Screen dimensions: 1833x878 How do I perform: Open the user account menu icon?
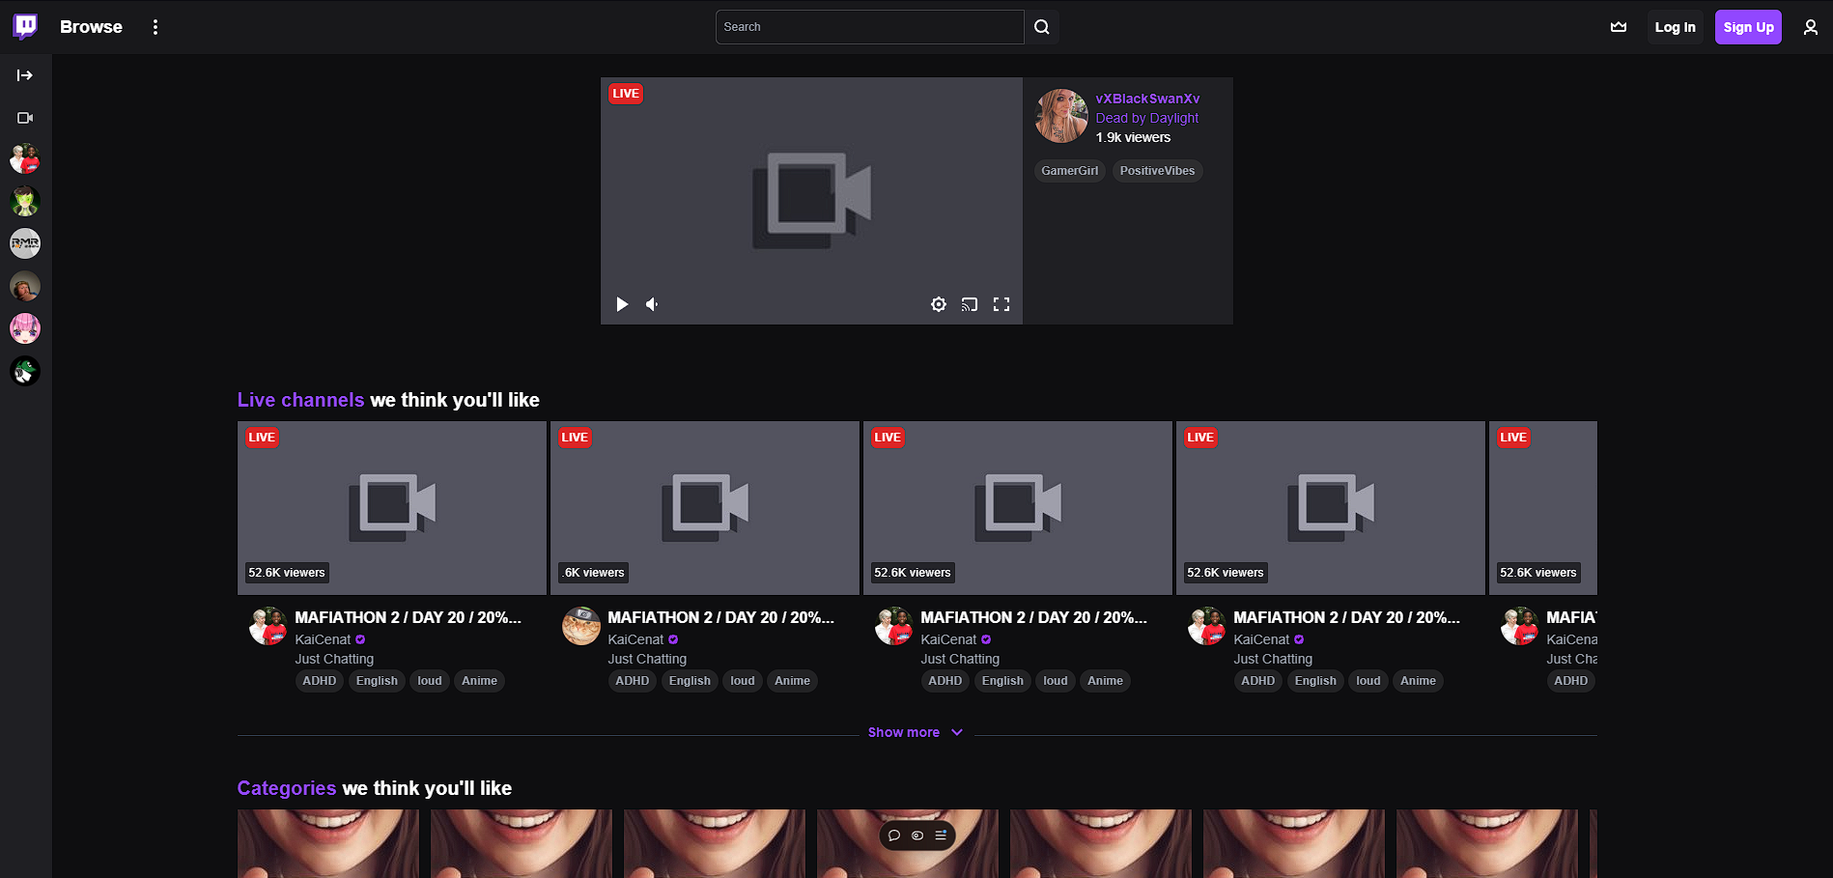click(x=1810, y=27)
